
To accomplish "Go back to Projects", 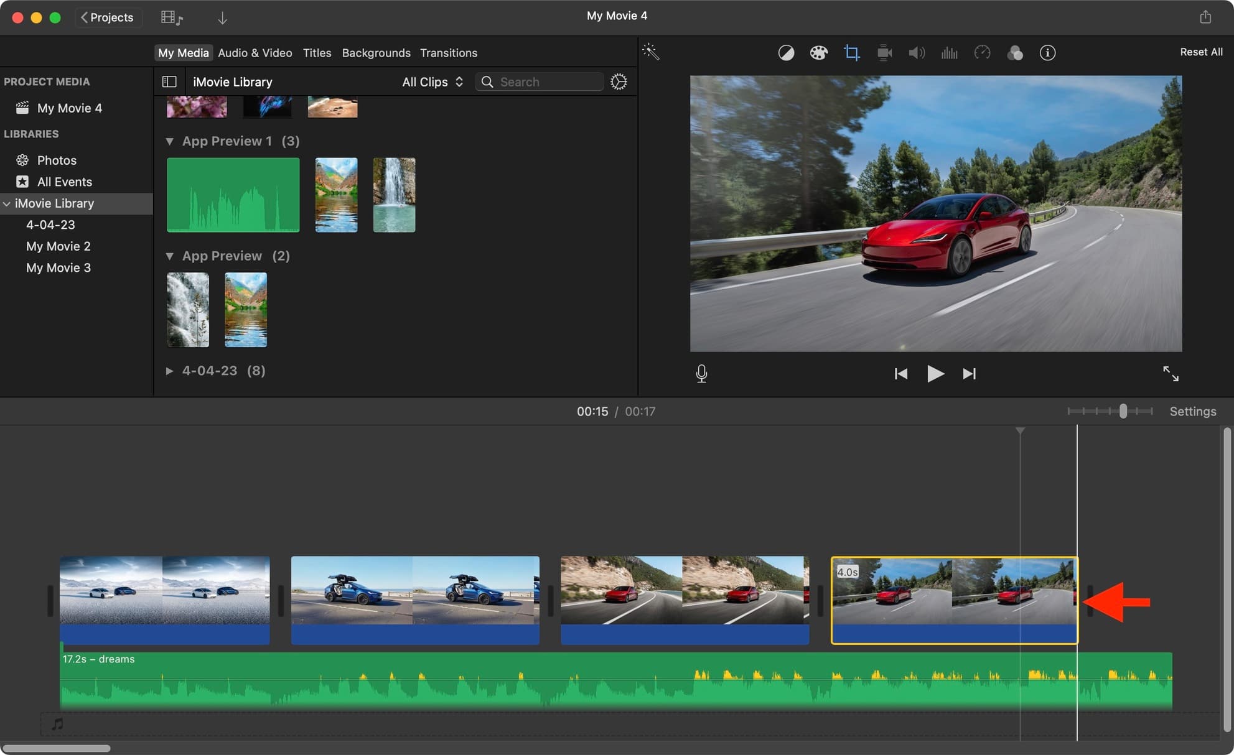I will tap(108, 17).
